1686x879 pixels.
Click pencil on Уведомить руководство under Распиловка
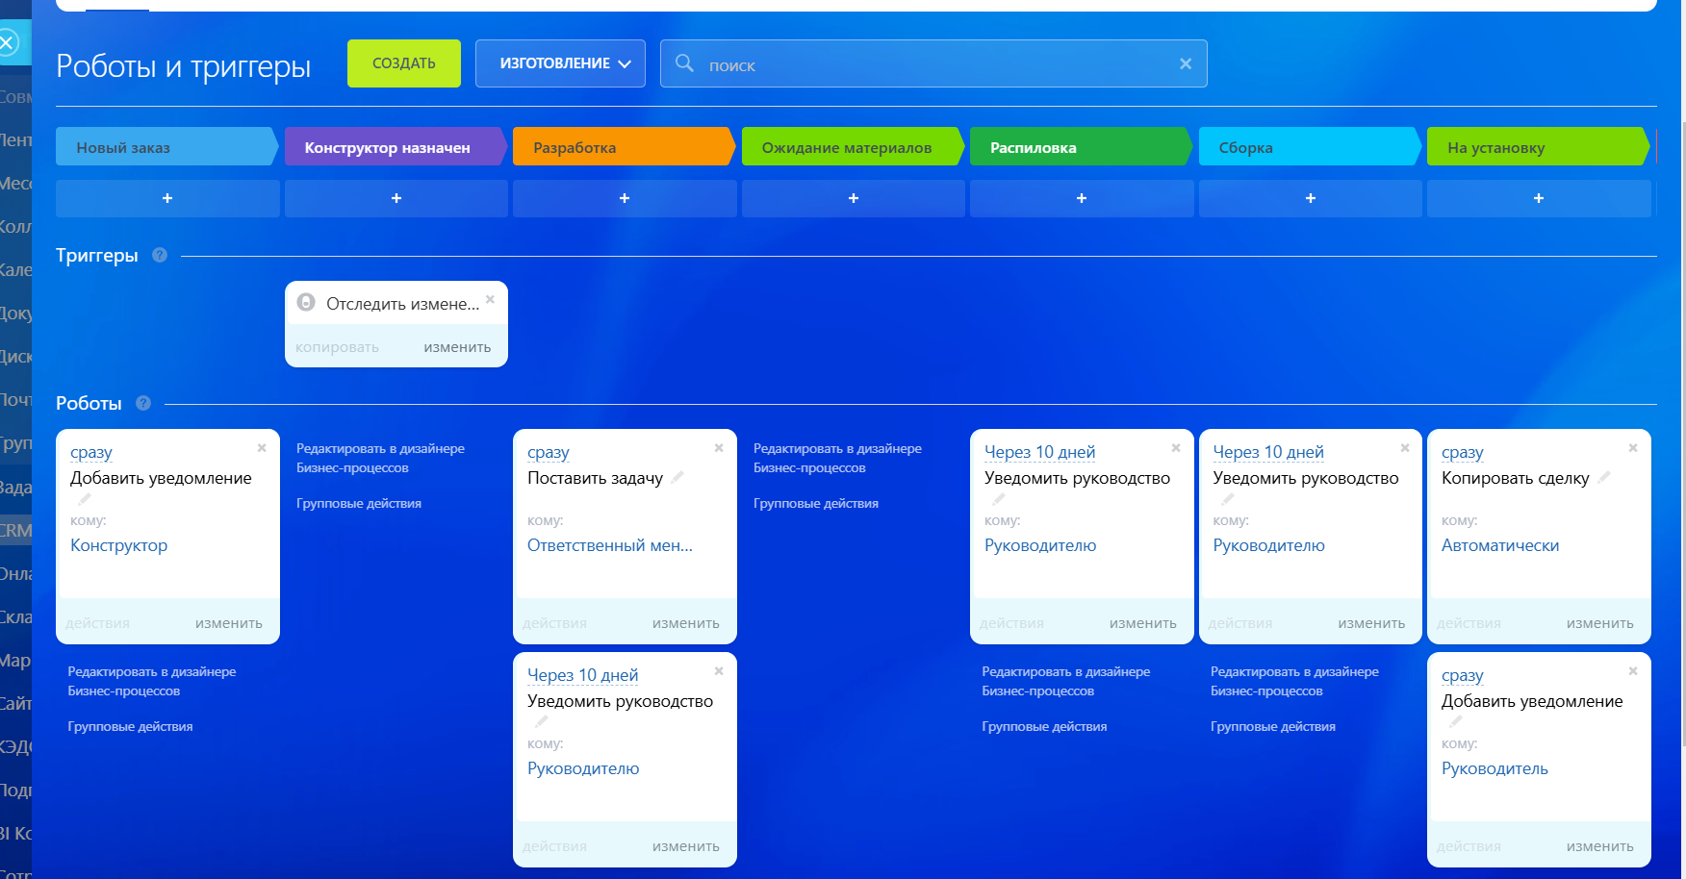coord(999,498)
